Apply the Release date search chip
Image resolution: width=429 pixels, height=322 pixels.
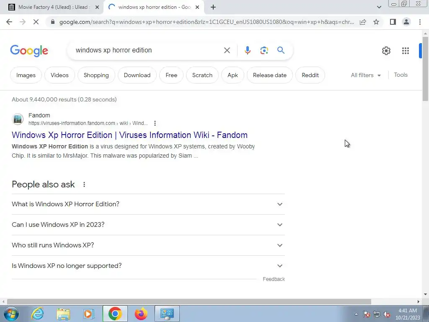[269, 75]
